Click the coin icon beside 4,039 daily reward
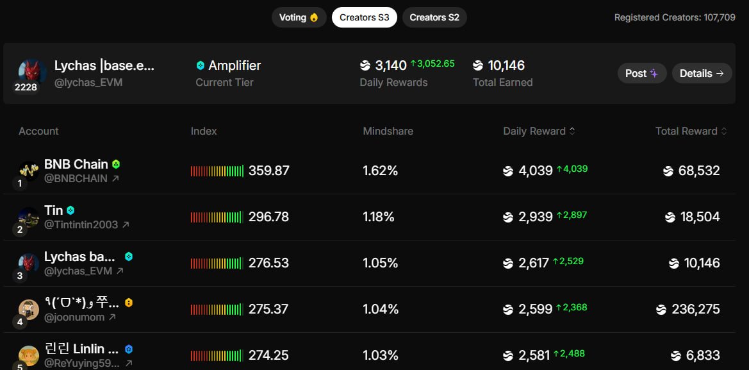The image size is (749, 370). click(508, 171)
